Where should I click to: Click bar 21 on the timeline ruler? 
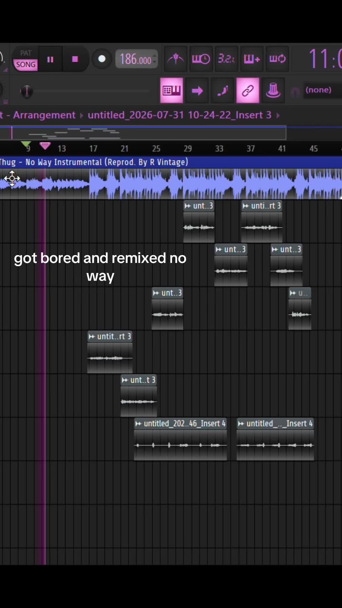tap(125, 149)
